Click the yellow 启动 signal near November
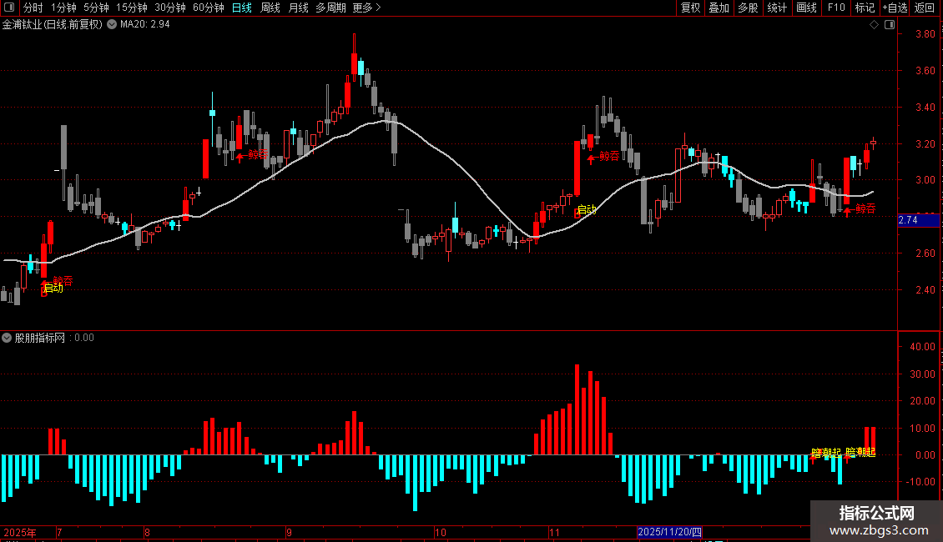This screenshot has height=542, width=943. coord(587,209)
